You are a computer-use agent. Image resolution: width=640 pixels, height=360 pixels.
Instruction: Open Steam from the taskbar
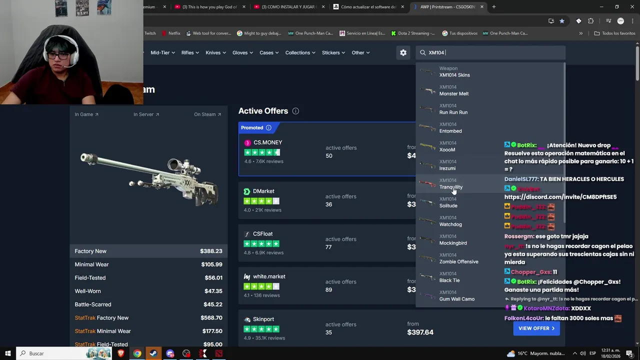(x=153, y=353)
